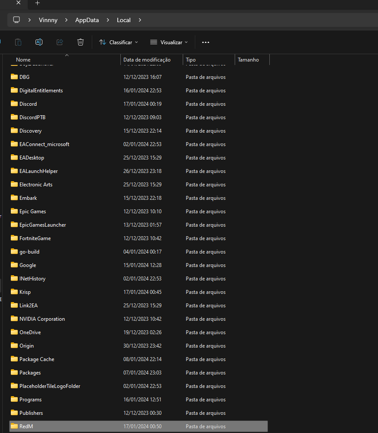Select the Discord folder
Screen dimensions: 378x433
tap(28, 104)
